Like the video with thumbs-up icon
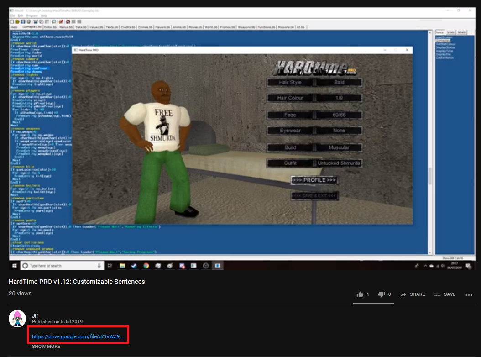 click(360, 294)
